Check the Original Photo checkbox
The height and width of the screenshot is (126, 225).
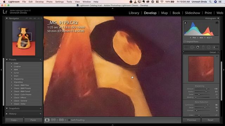tap(185, 42)
